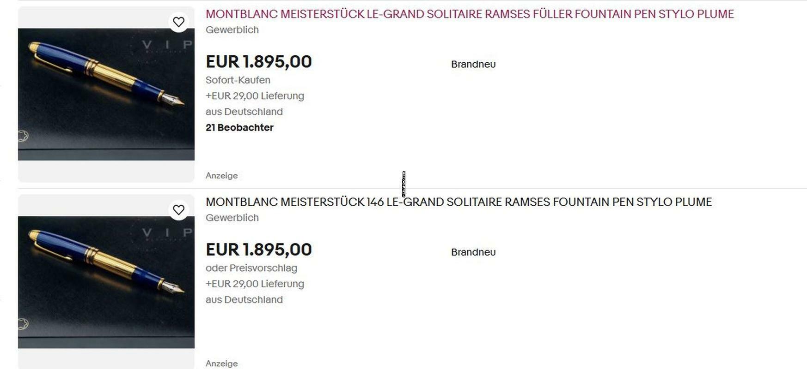The width and height of the screenshot is (807, 369).
Task: Click the EUR 1.895,00 price above Sofort-Kaufen
Action: coord(258,62)
